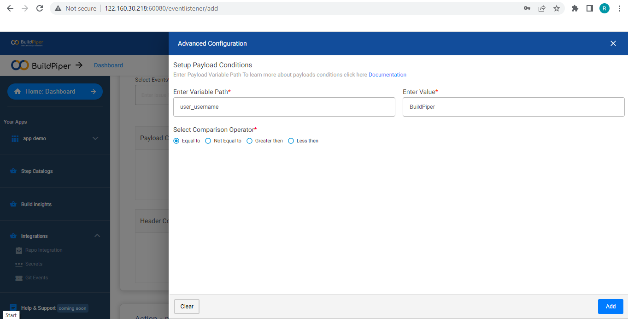Screen dimensions: 628x319
Task: Click the Git Events icon
Action: click(x=19, y=278)
